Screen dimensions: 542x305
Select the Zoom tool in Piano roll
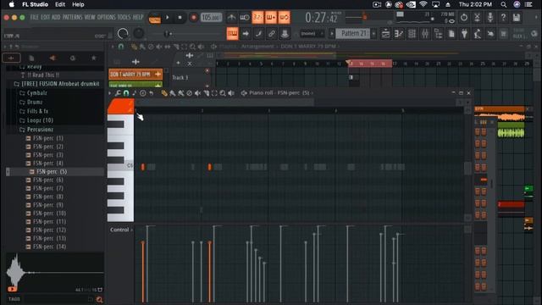223,93
